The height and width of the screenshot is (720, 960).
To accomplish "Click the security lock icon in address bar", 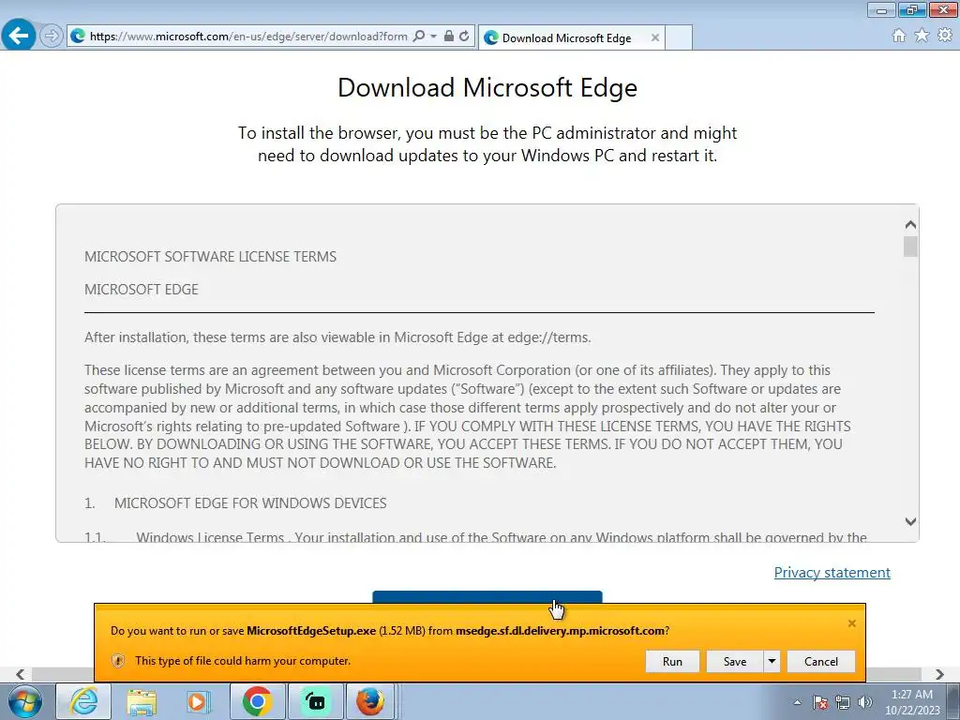I will [x=449, y=37].
